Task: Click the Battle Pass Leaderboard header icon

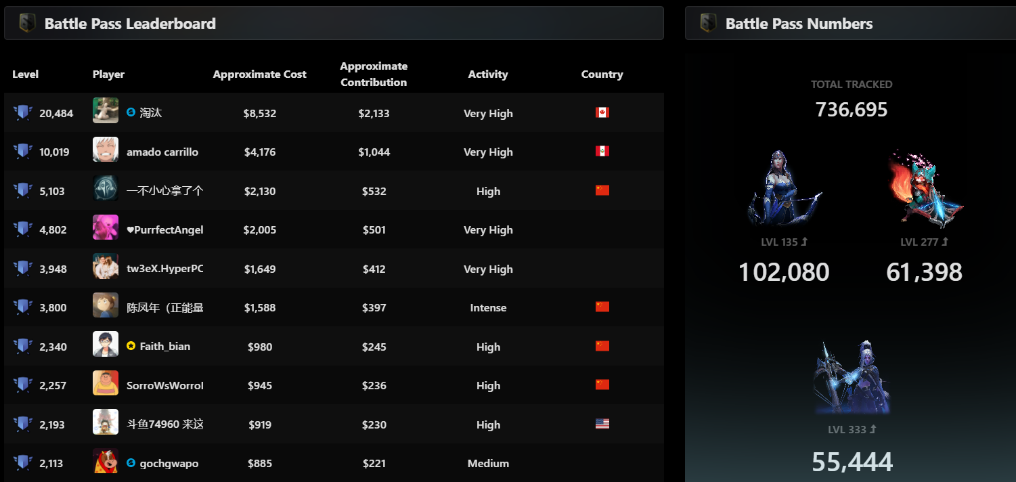Action: [27, 24]
